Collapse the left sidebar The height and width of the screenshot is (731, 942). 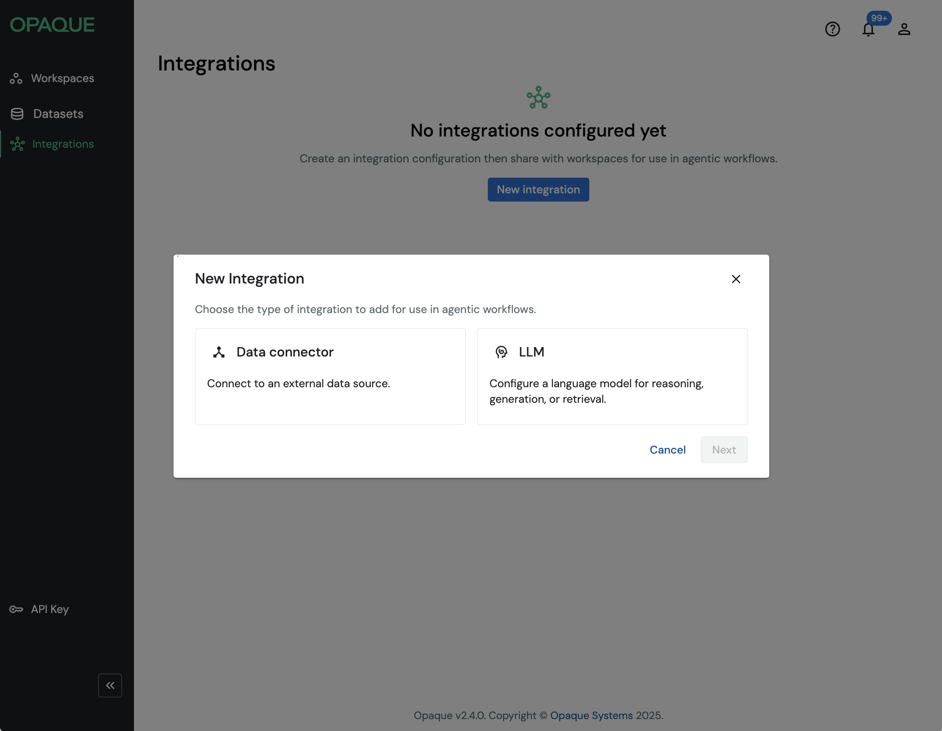(110, 685)
